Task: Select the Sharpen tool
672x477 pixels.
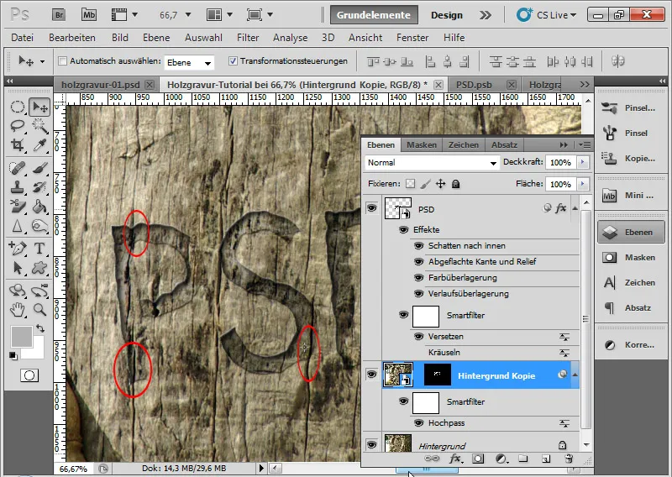Action: pos(17,226)
